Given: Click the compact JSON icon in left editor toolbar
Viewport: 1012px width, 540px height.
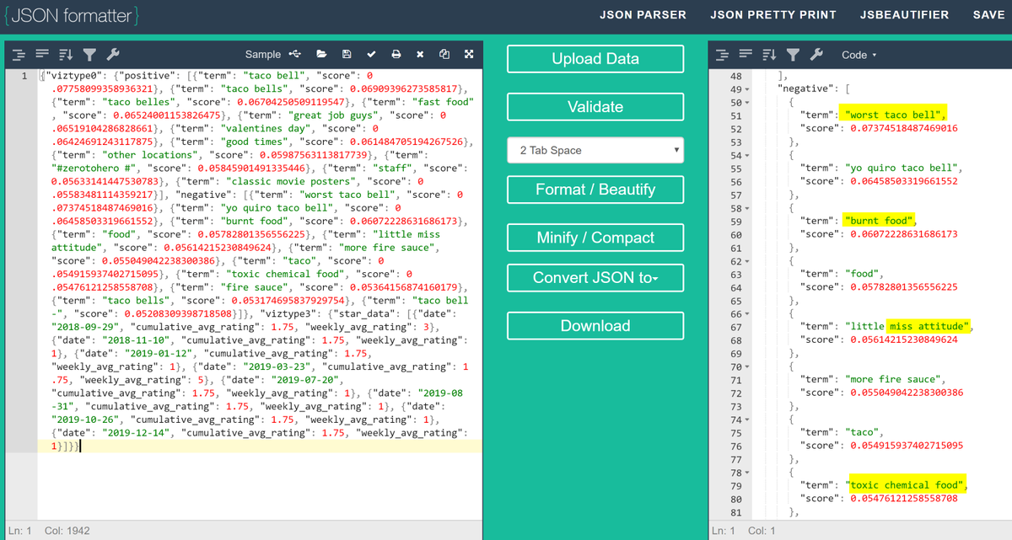Looking at the screenshot, I should [42, 54].
